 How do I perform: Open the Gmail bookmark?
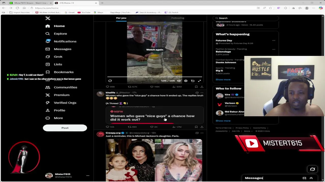point(70,12)
